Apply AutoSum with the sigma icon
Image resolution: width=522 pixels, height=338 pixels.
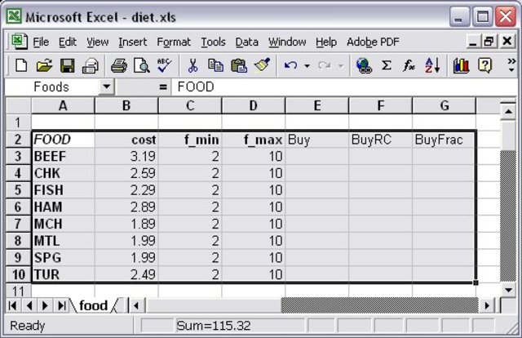point(386,65)
